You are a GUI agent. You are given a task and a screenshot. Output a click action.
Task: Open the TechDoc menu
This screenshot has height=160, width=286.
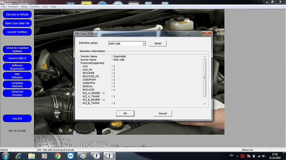[35, 6]
